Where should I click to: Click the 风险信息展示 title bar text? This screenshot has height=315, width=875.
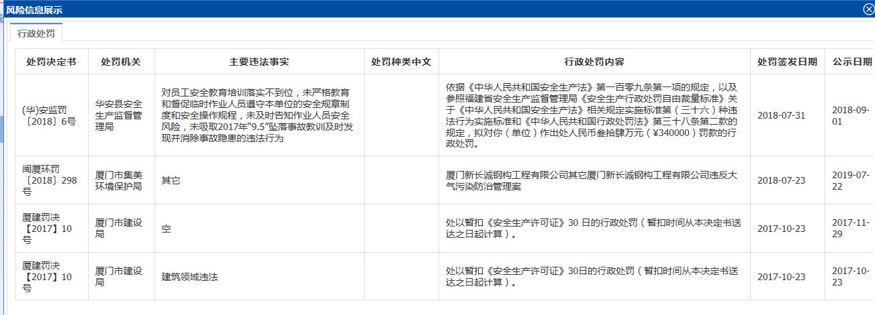coord(34,9)
